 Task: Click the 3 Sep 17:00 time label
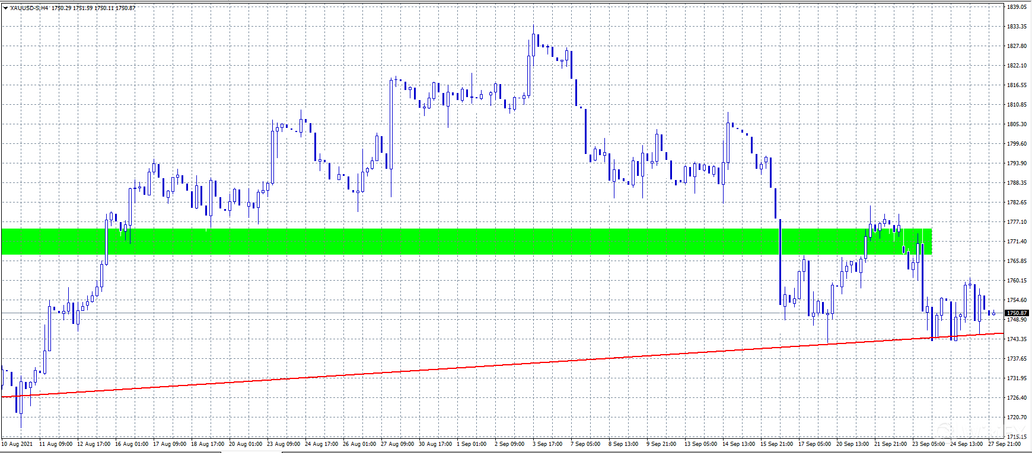(547, 444)
